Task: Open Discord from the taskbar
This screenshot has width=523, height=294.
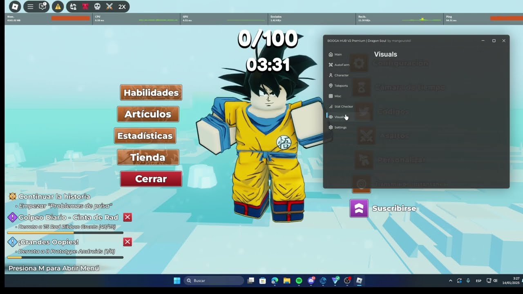Action: [311, 281]
